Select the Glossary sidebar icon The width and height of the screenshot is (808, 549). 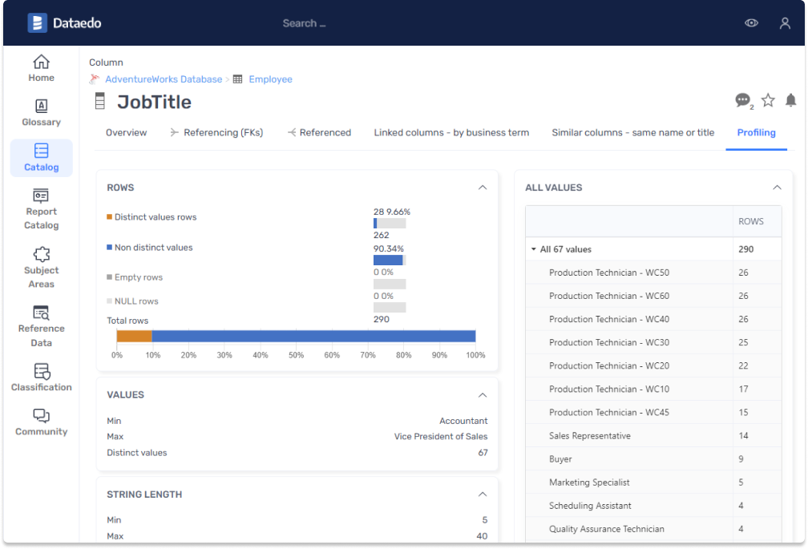(41, 112)
